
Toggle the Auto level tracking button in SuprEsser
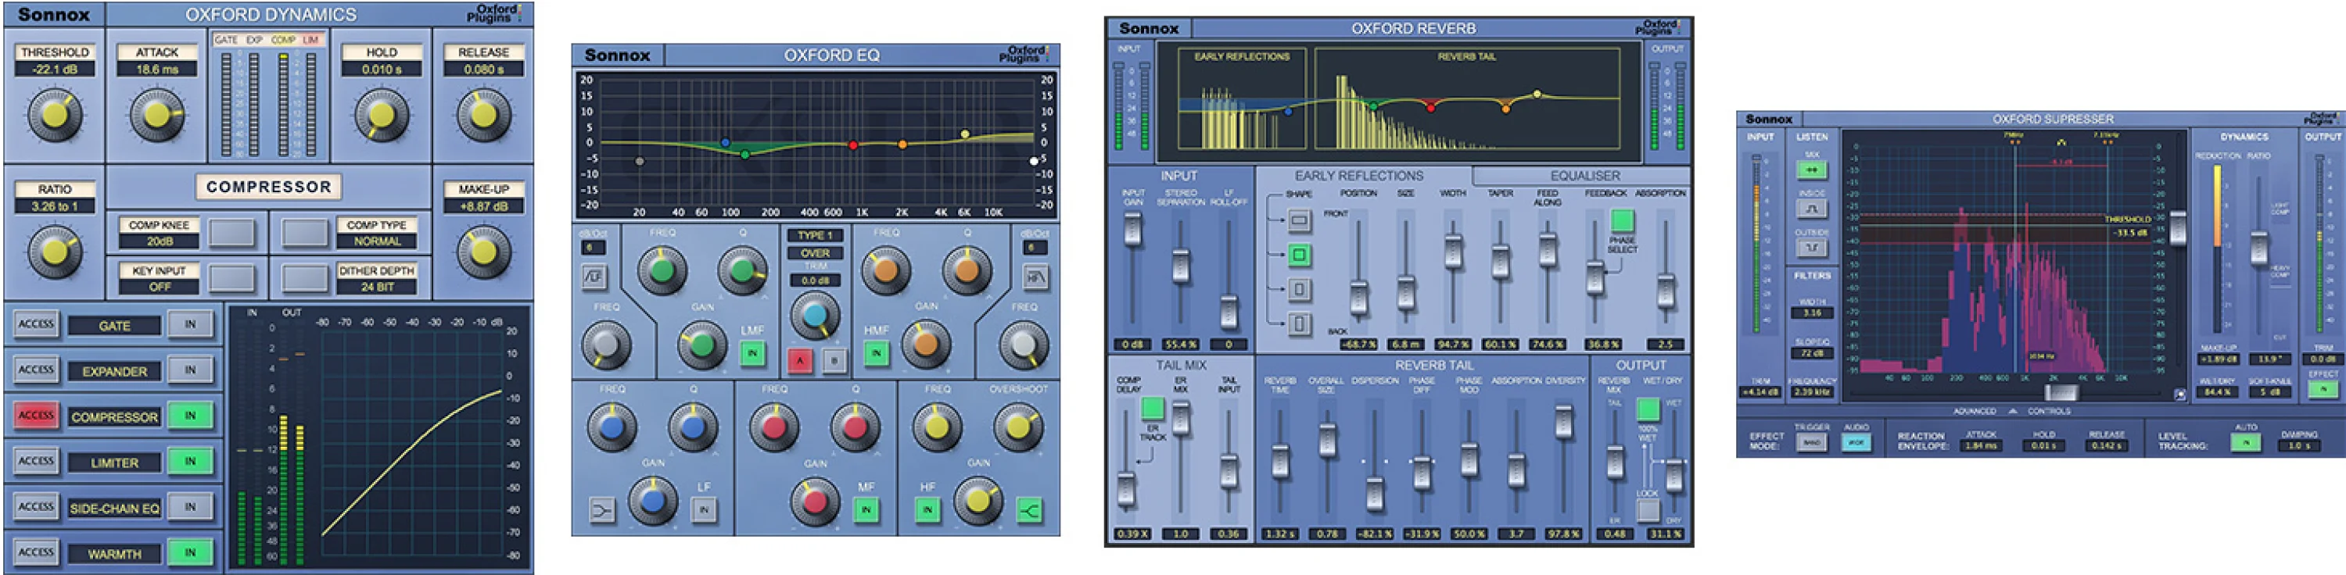pyautogui.click(x=2246, y=443)
